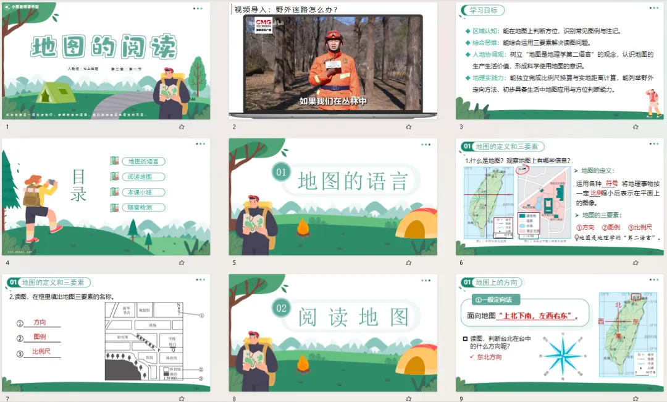The height and width of the screenshot is (402, 667).
Task: Open more options on slide 4 目录
Action: pyautogui.click(x=200, y=144)
